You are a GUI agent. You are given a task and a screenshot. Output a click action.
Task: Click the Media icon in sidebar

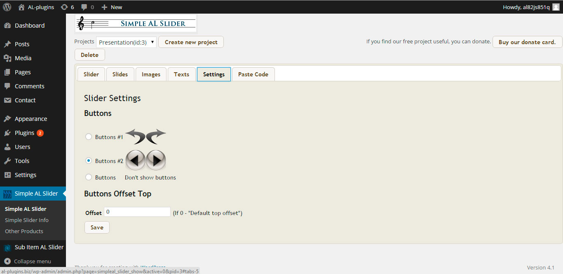pos(7,58)
